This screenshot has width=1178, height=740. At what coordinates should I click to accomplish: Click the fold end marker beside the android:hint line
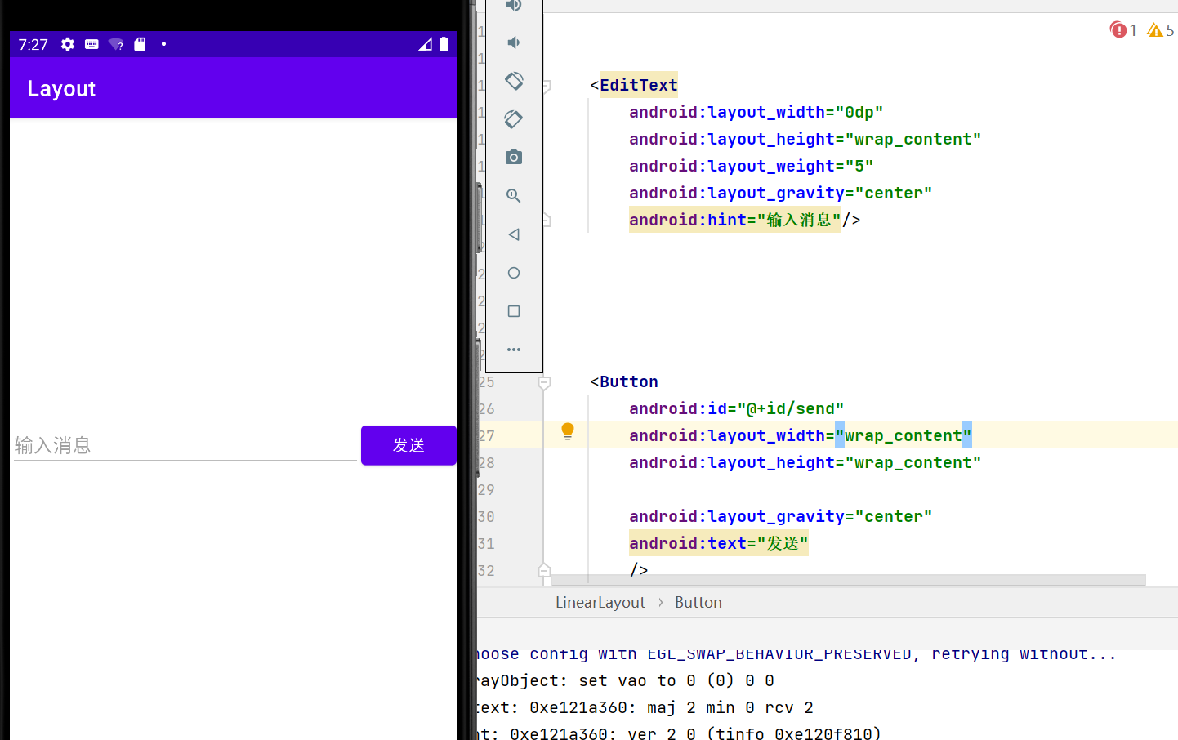click(x=545, y=221)
